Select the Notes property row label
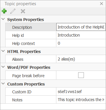Viewport: 106px width, 110px height. [x=31, y=100]
